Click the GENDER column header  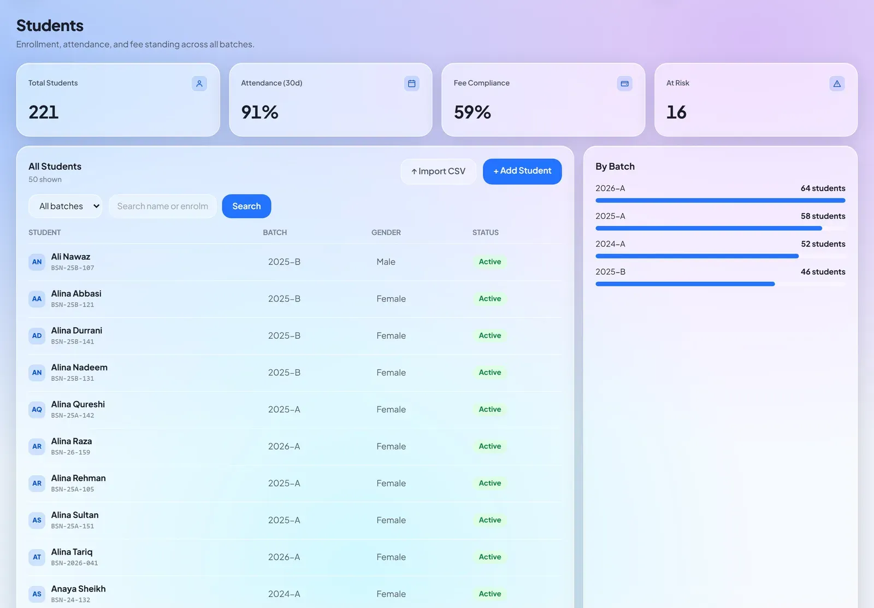click(386, 233)
